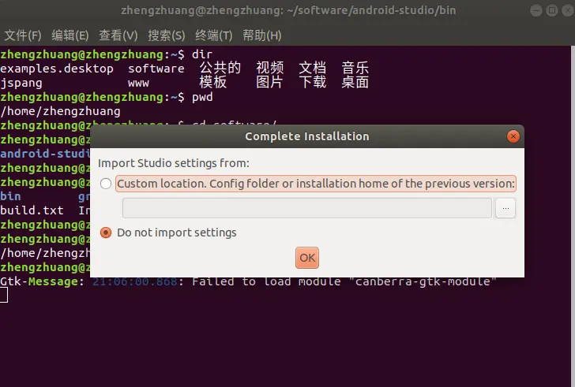Confirm with the OK button
This screenshot has width=575, height=387.
pyautogui.click(x=307, y=258)
